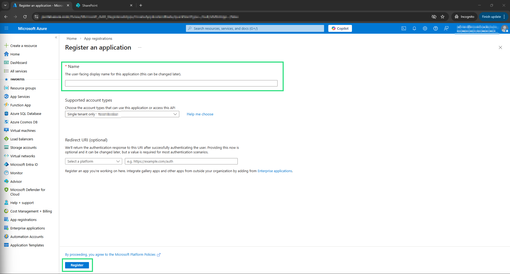Collapse the left sidebar menu
Viewport: 510px width, 274px height.
pos(56,37)
